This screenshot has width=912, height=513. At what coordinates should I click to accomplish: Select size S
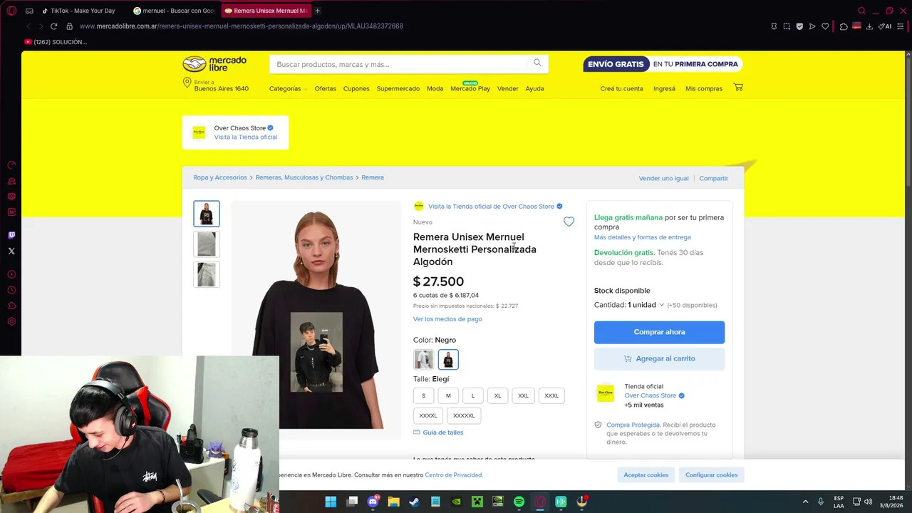pos(423,395)
